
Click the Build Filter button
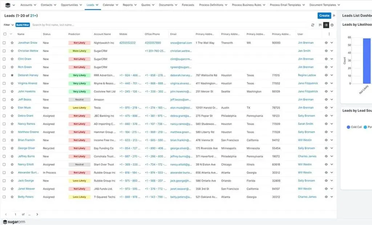click(23, 25)
